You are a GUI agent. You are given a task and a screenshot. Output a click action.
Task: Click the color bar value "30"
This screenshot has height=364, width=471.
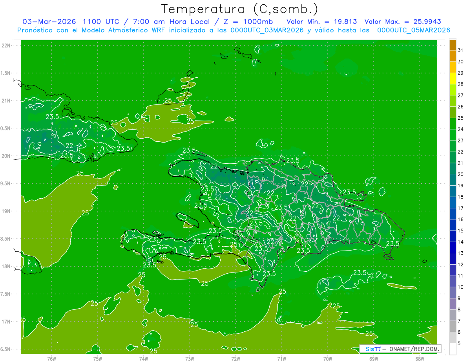pyautogui.click(x=460, y=61)
